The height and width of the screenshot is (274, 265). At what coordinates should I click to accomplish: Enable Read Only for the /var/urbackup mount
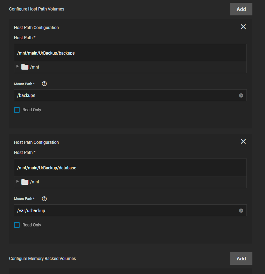pos(17,225)
